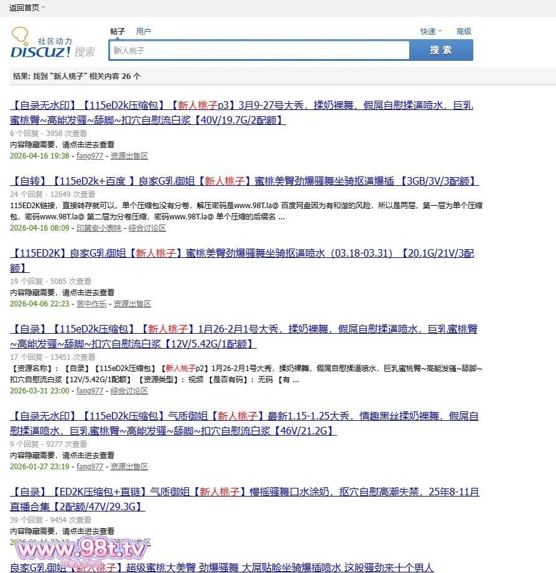The image size is (556, 573).
Task: Open the 返回首页 dropdown arrow
Action: (43, 8)
